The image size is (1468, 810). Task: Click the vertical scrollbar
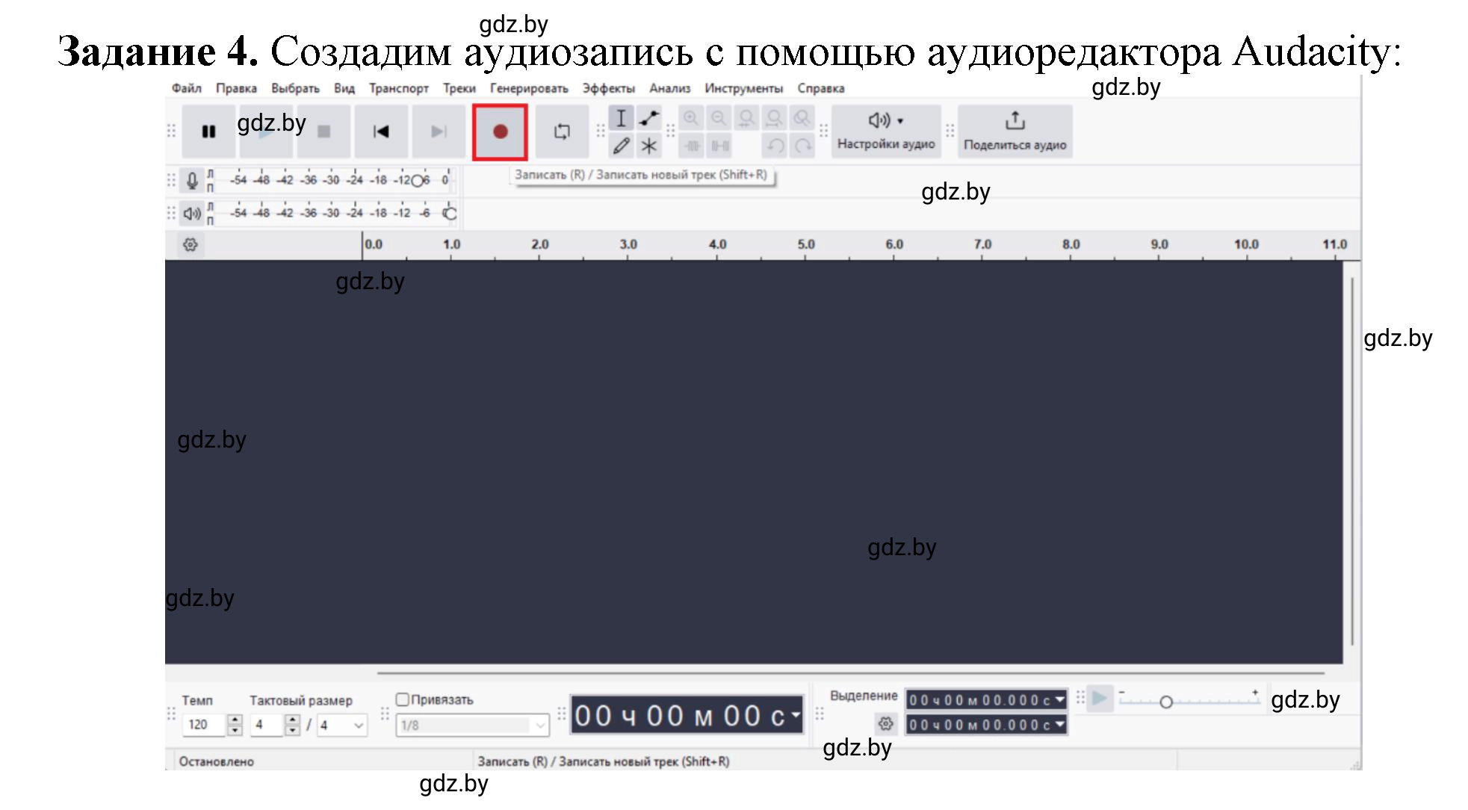(x=1352, y=461)
